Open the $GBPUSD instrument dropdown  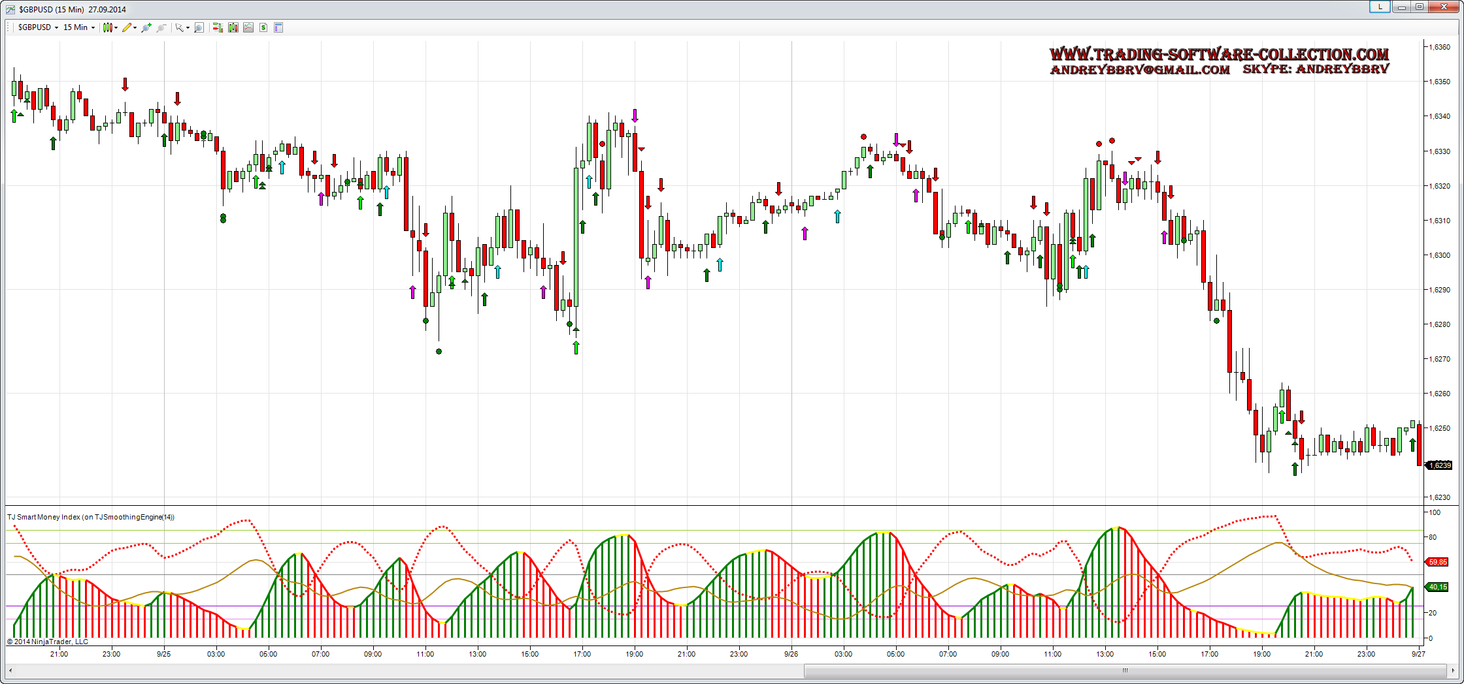click(x=38, y=27)
